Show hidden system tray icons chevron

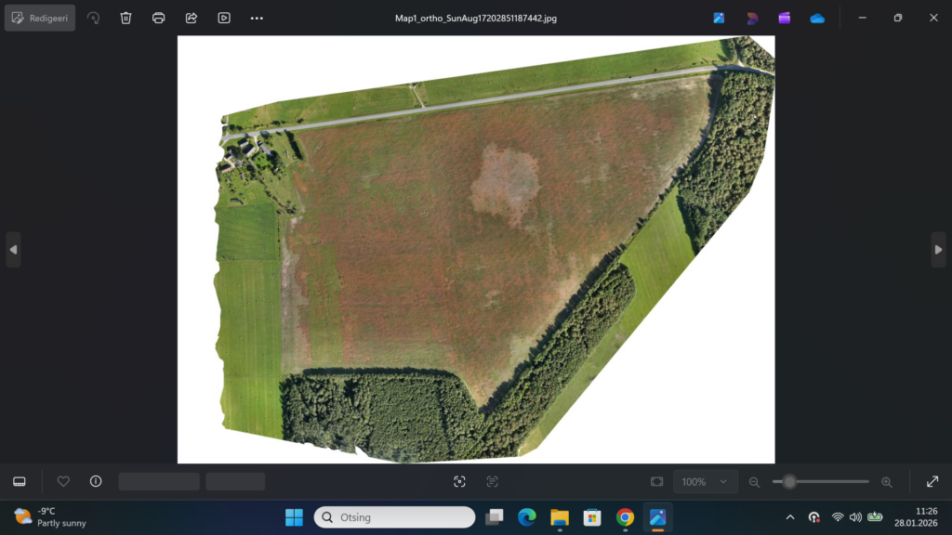click(x=790, y=517)
